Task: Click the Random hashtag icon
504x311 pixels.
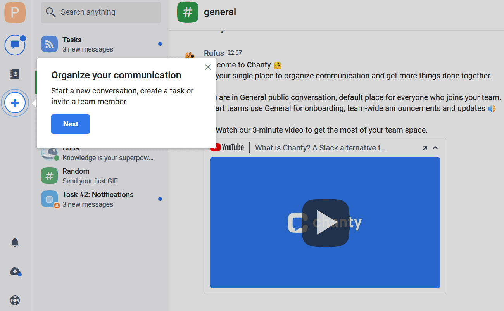Action: (50, 176)
